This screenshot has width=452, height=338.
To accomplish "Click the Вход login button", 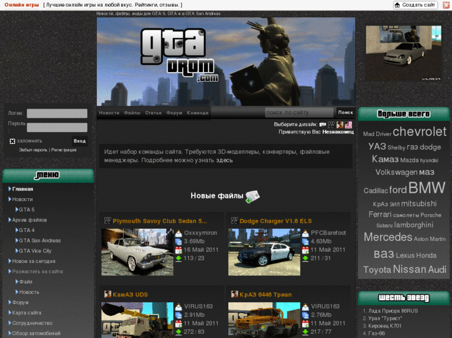I will tap(80, 141).
